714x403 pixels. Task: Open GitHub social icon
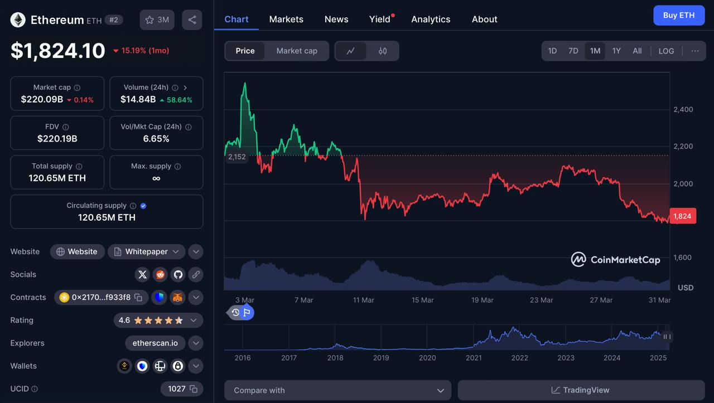tap(178, 274)
